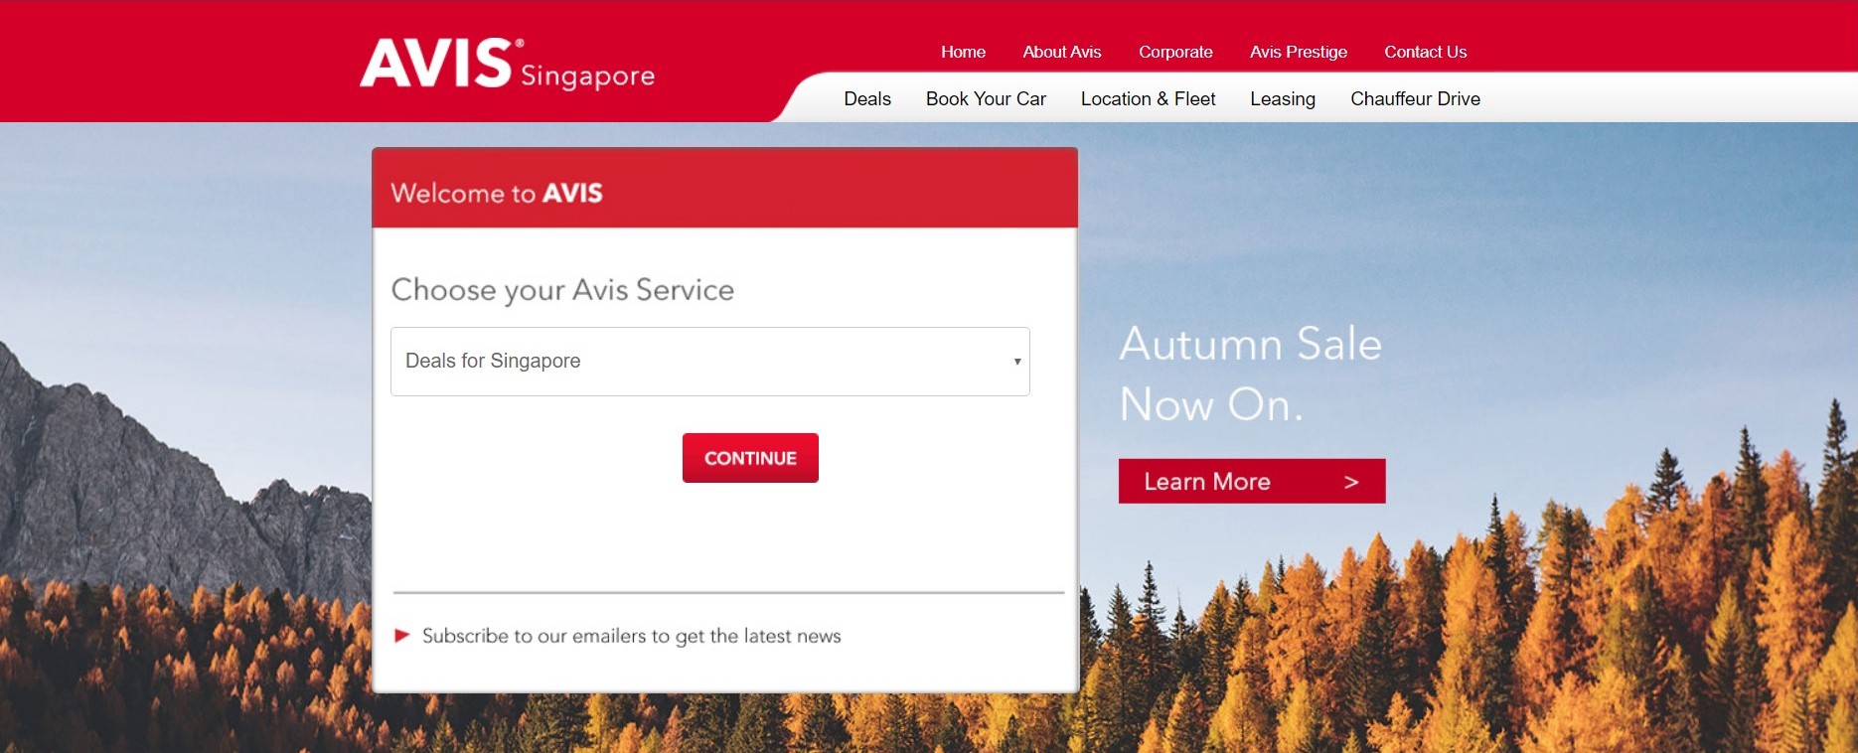
Task: Go to About Avis
Action: click(x=1062, y=52)
